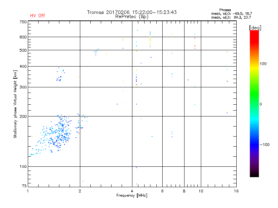This screenshot has width=278, height=208.
Task: Click the '400' height axis label
Action: coord(23,66)
